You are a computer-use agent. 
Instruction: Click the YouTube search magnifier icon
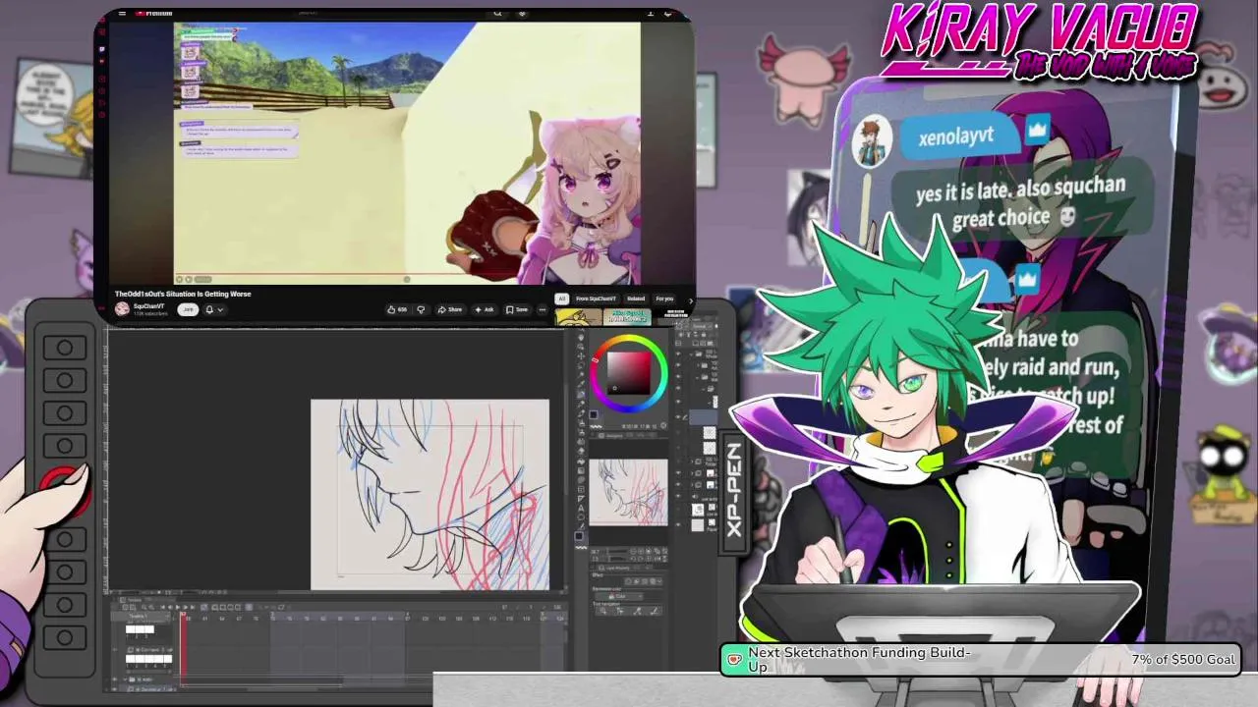(497, 13)
